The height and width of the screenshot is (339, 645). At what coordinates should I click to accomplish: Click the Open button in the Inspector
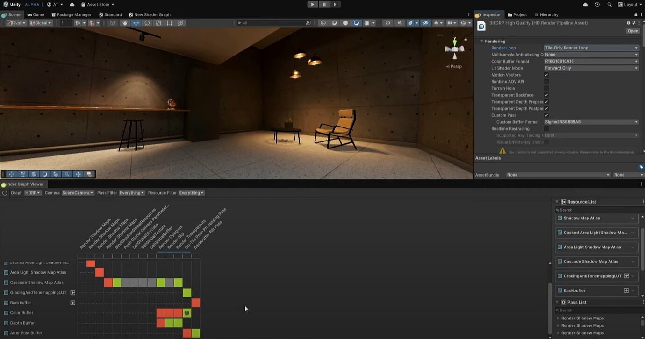(x=632, y=31)
